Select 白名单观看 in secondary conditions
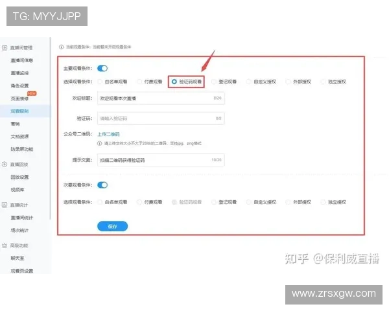Image resolution: width=389 pixels, height=311 pixels. (x=112, y=202)
